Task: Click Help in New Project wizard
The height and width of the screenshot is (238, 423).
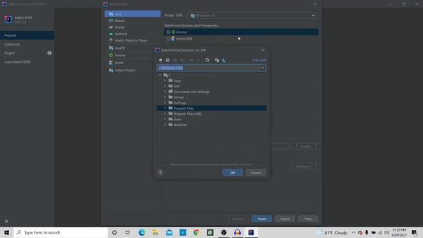Action: pyautogui.click(x=308, y=219)
